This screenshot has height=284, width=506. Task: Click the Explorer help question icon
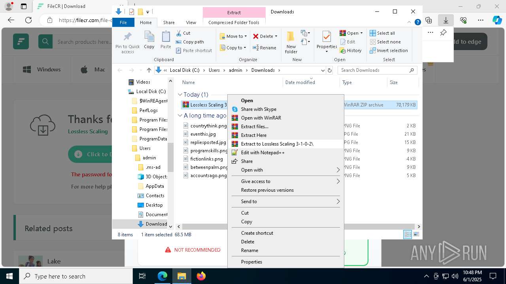tap(417, 22)
